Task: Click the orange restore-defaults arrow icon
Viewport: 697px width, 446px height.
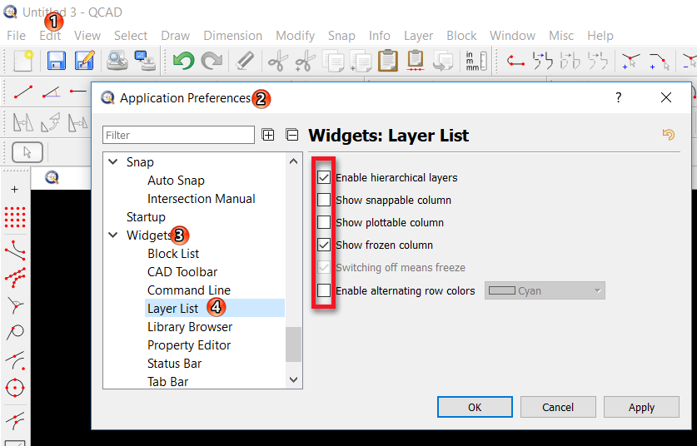Action: click(669, 134)
